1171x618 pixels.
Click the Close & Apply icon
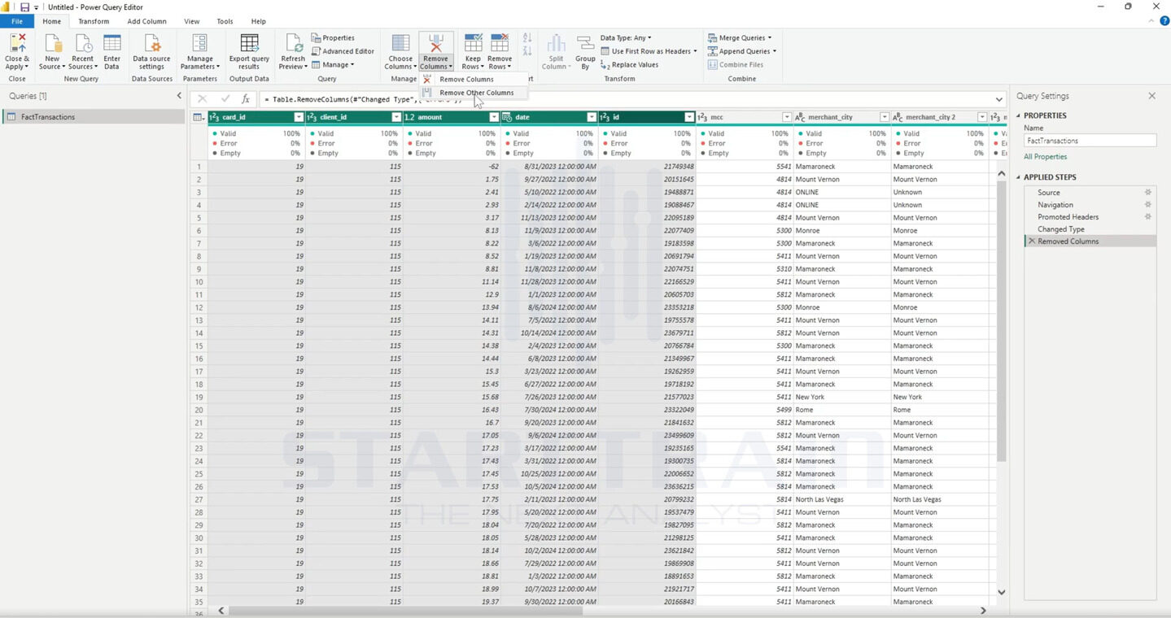click(x=17, y=43)
